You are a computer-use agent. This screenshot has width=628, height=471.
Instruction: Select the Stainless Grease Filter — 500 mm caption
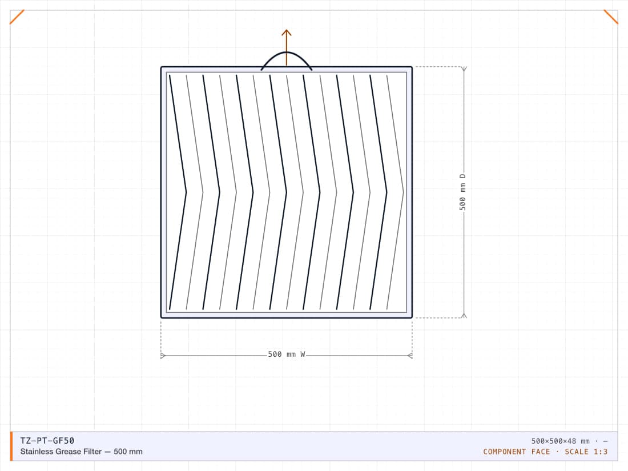point(81,452)
